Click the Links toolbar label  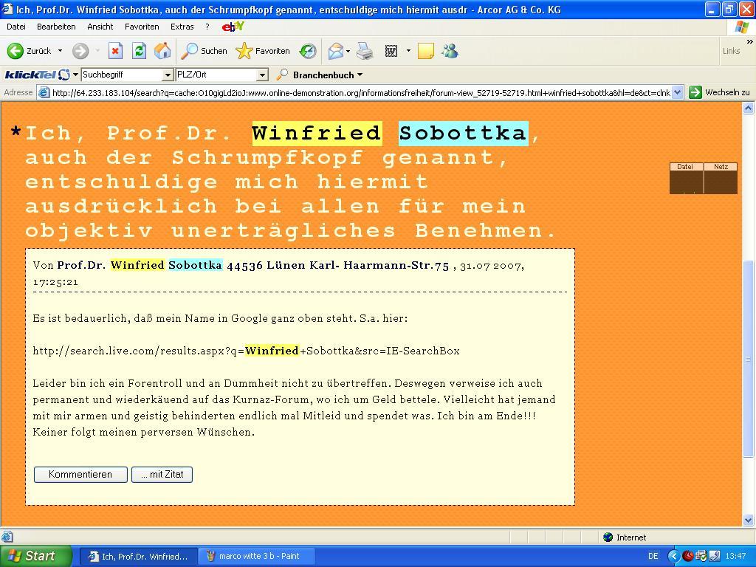[x=731, y=51]
